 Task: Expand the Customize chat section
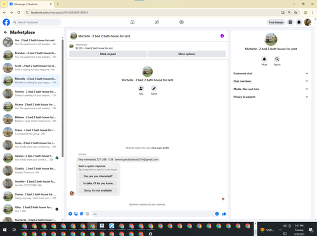pyautogui.click(x=271, y=74)
